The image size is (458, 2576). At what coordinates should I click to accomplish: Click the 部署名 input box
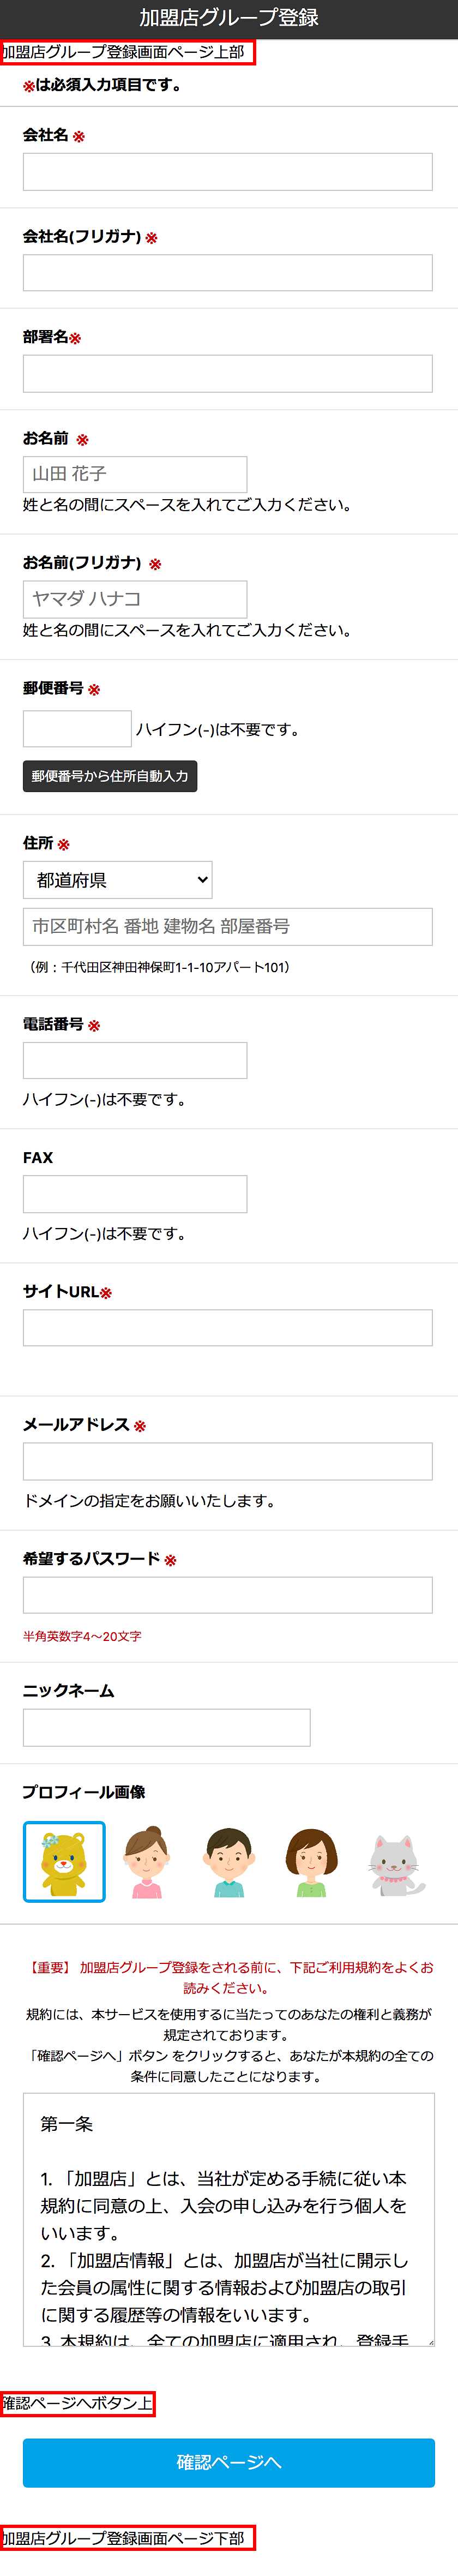click(x=228, y=374)
